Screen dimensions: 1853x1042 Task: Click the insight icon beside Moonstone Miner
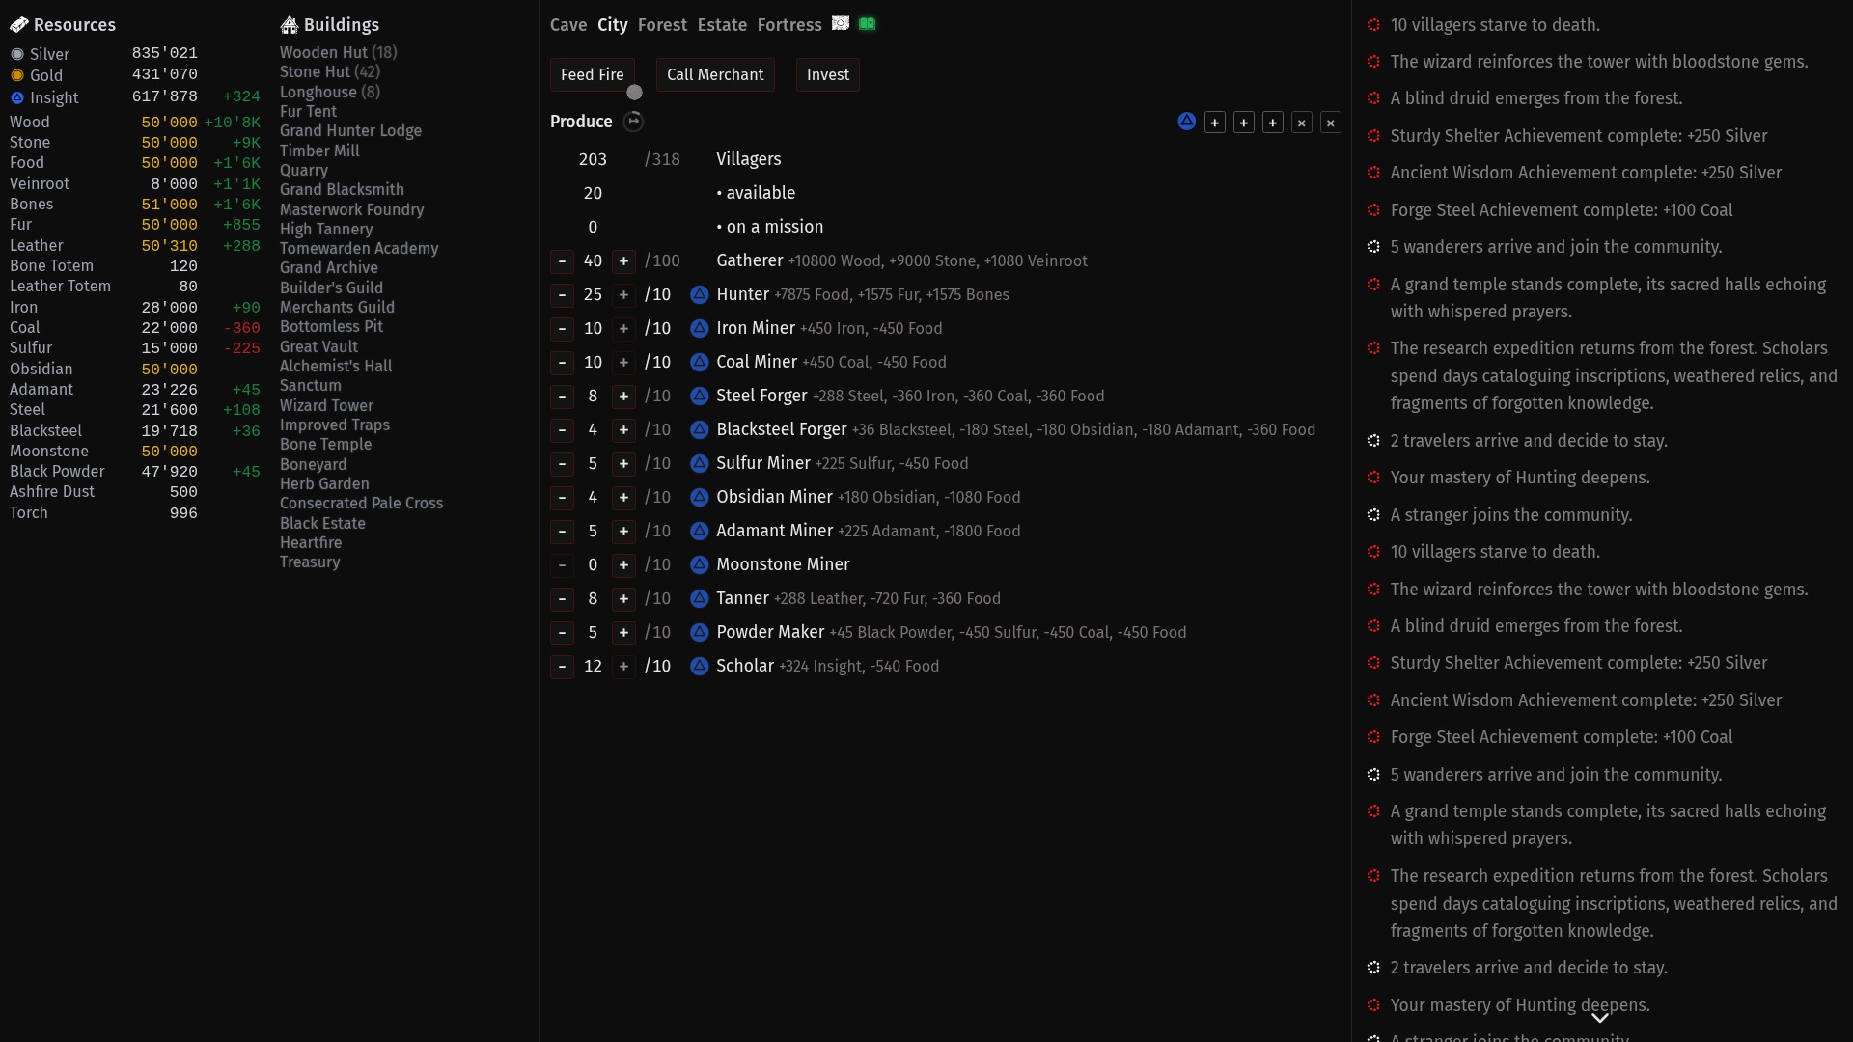coord(700,565)
